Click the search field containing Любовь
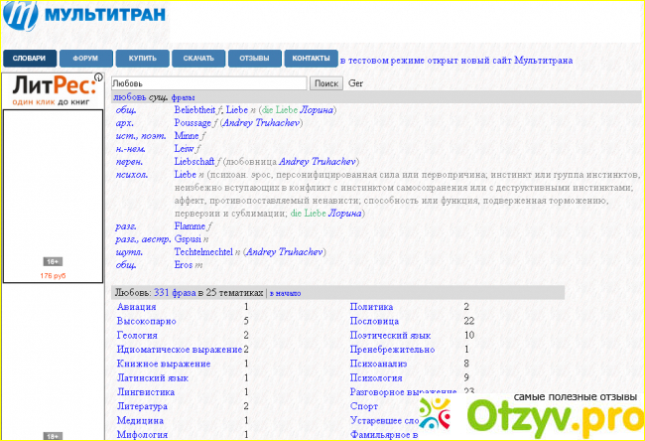 point(208,84)
